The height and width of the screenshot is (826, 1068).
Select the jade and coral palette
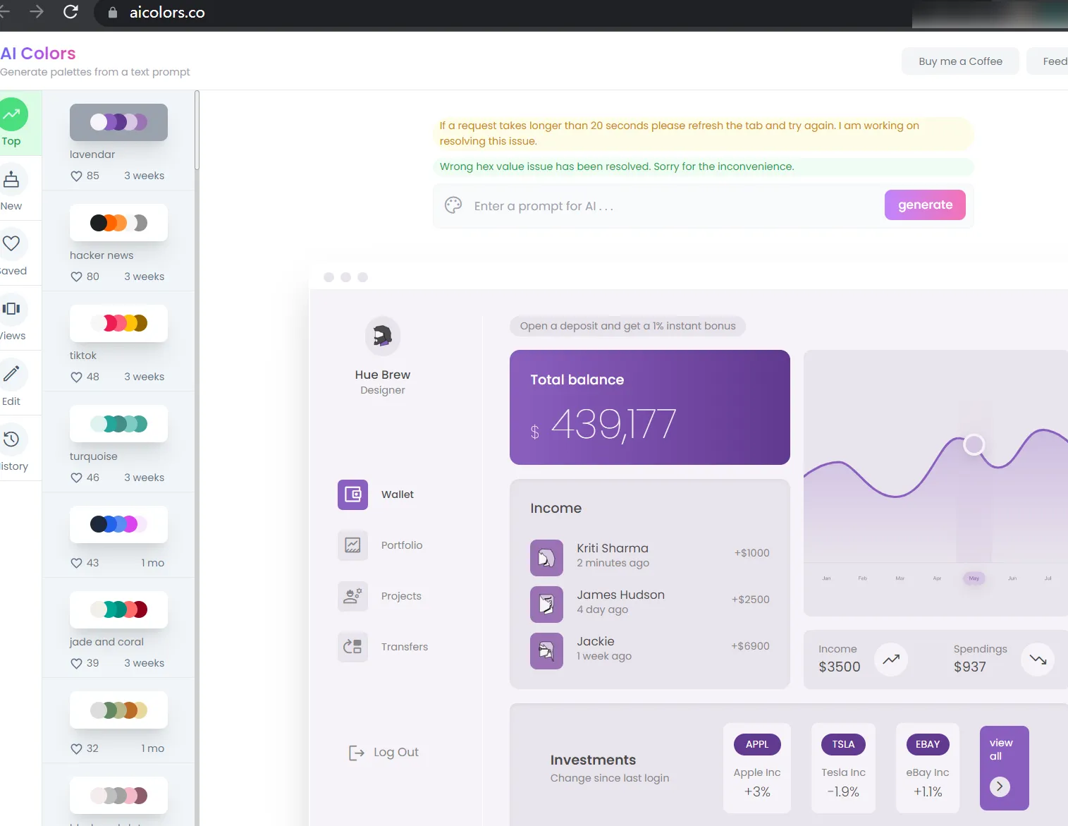[118, 609]
